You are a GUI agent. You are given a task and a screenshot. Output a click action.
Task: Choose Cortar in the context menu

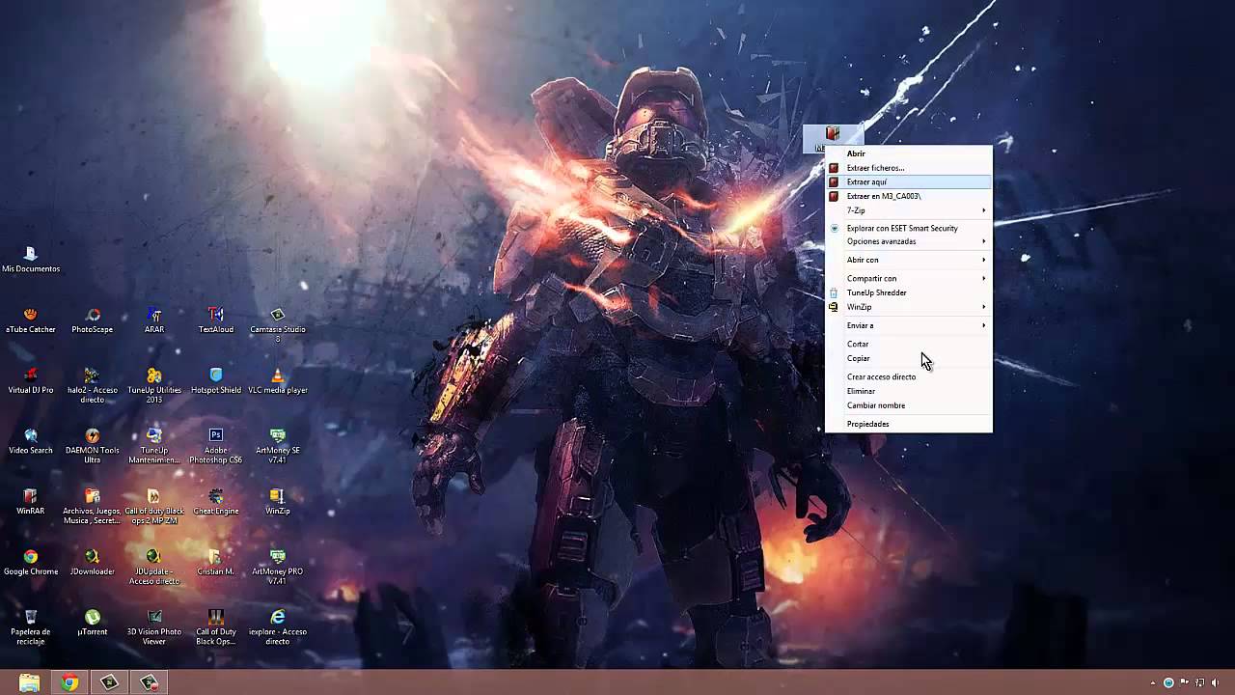point(908,344)
